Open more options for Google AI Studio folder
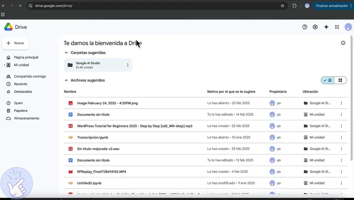 coord(128,65)
